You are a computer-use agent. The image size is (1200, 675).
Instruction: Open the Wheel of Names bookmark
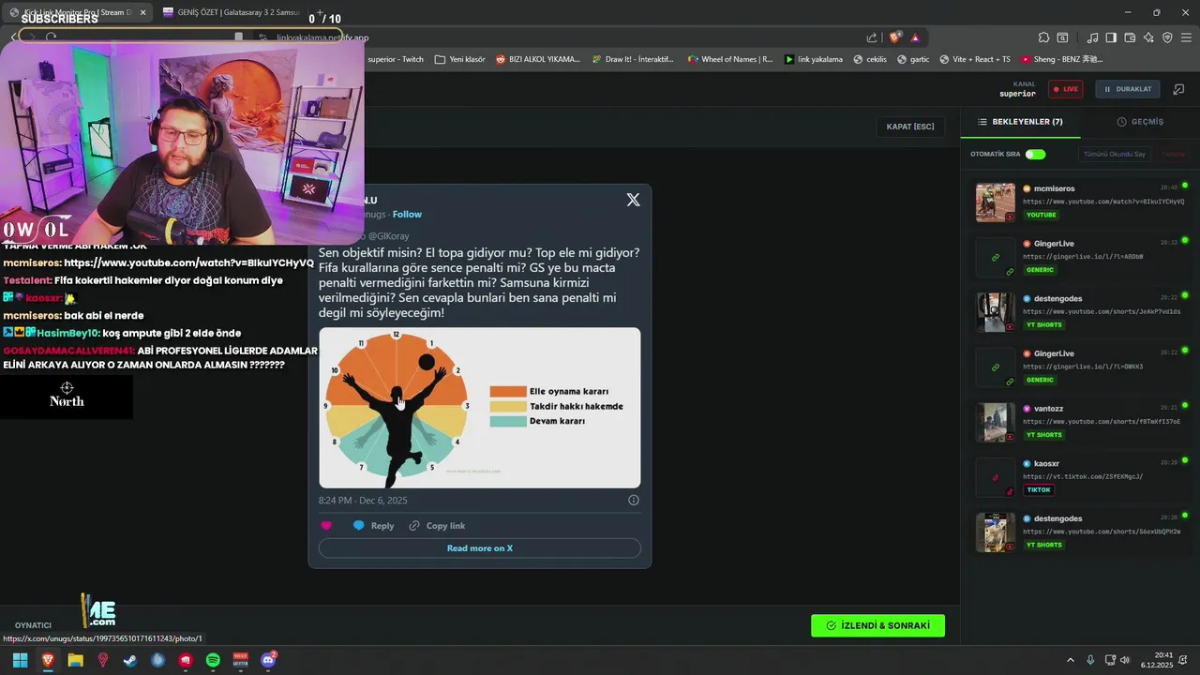tap(730, 59)
